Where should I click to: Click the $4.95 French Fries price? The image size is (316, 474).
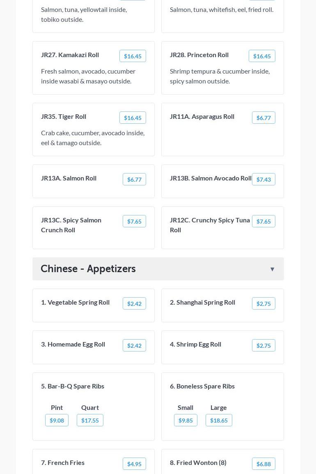coord(134,464)
